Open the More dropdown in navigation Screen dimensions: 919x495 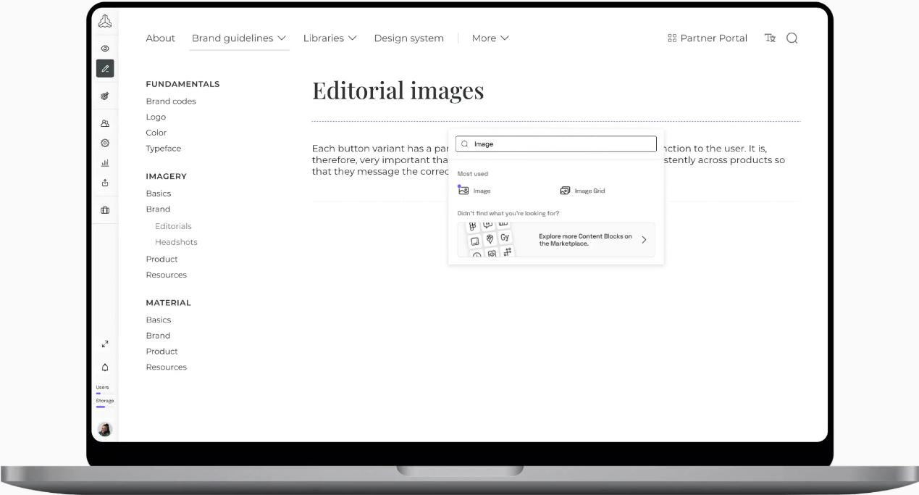coord(490,38)
